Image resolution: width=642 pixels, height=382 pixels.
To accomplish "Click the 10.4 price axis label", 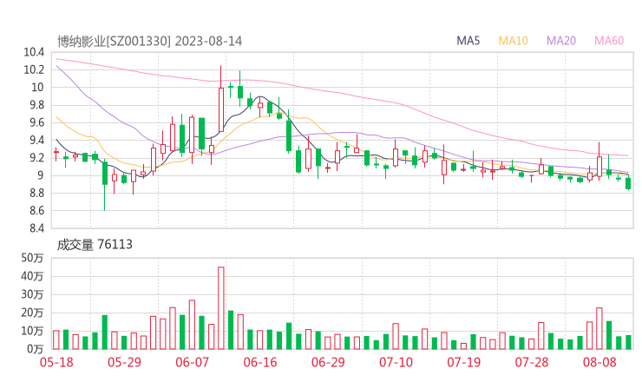I will point(34,52).
